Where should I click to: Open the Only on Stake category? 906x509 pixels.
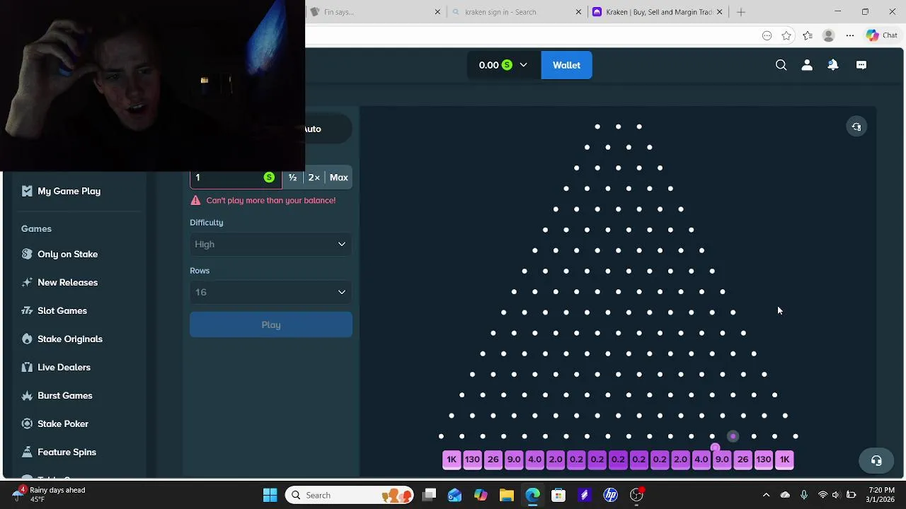[68, 254]
